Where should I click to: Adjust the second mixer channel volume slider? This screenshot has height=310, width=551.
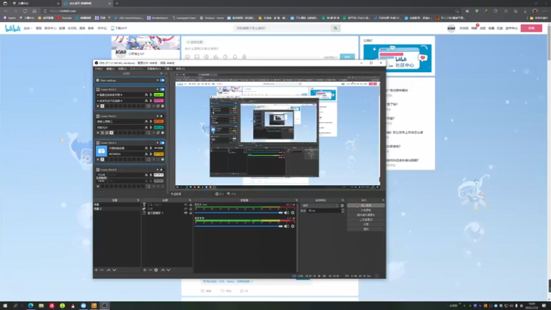coord(238,227)
